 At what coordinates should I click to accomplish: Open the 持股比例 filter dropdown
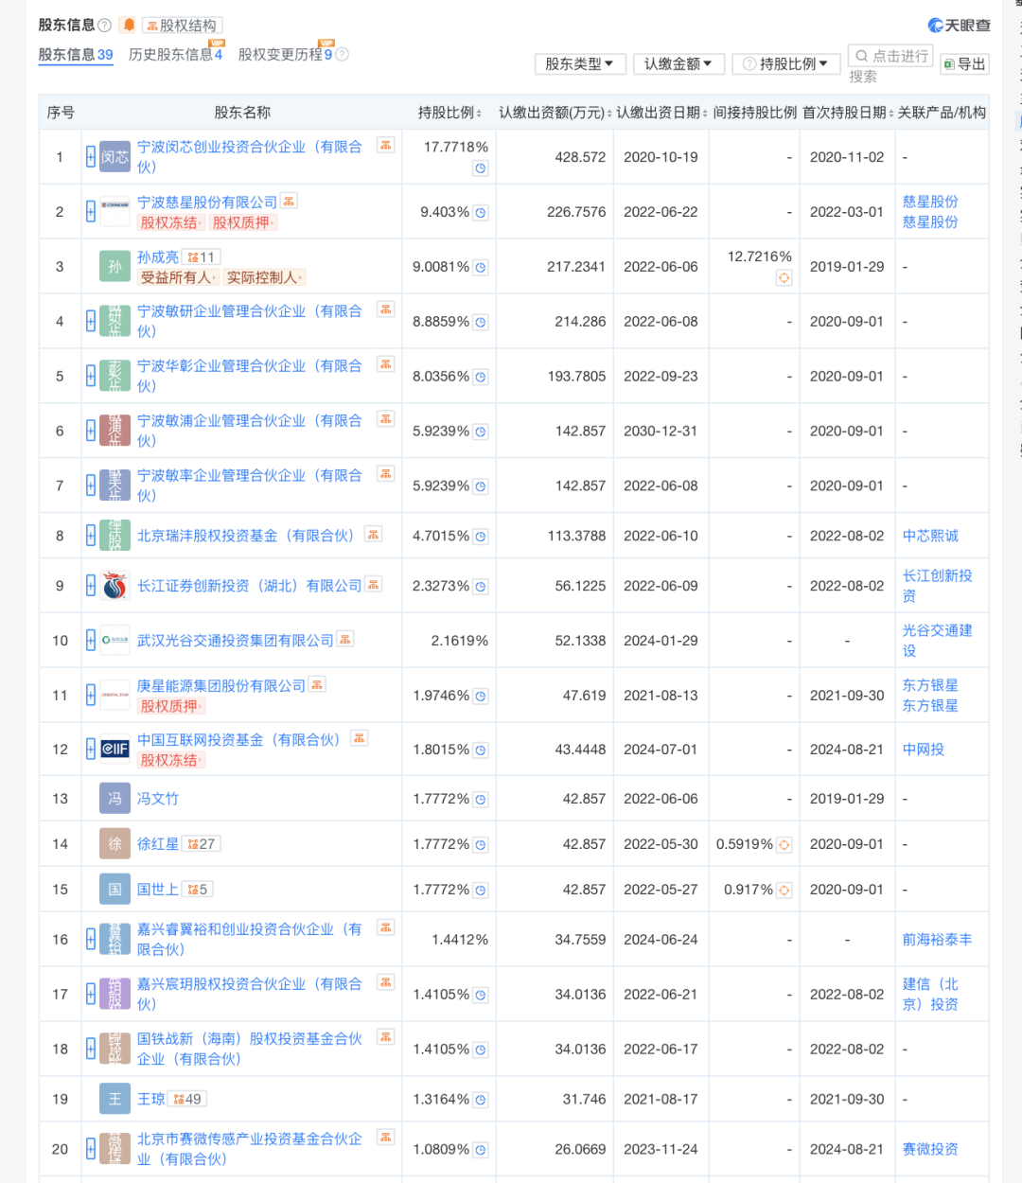click(x=785, y=63)
